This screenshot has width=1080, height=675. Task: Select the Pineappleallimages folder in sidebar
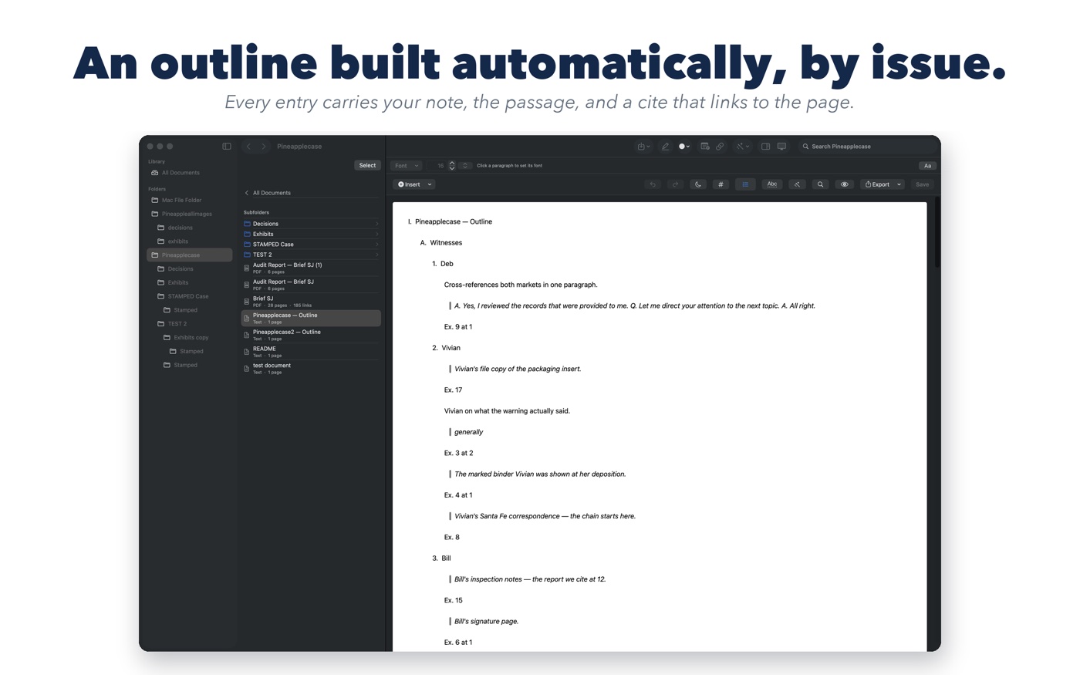pyautogui.click(x=187, y=214)
